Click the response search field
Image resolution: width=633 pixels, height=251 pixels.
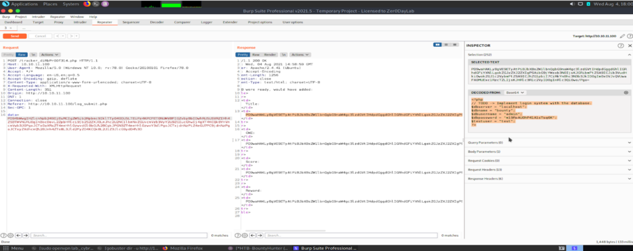pos(351,235)
